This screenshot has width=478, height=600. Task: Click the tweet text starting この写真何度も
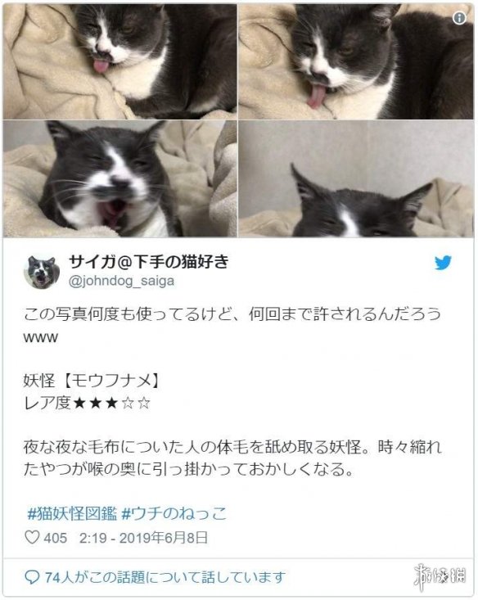point(232,325)
